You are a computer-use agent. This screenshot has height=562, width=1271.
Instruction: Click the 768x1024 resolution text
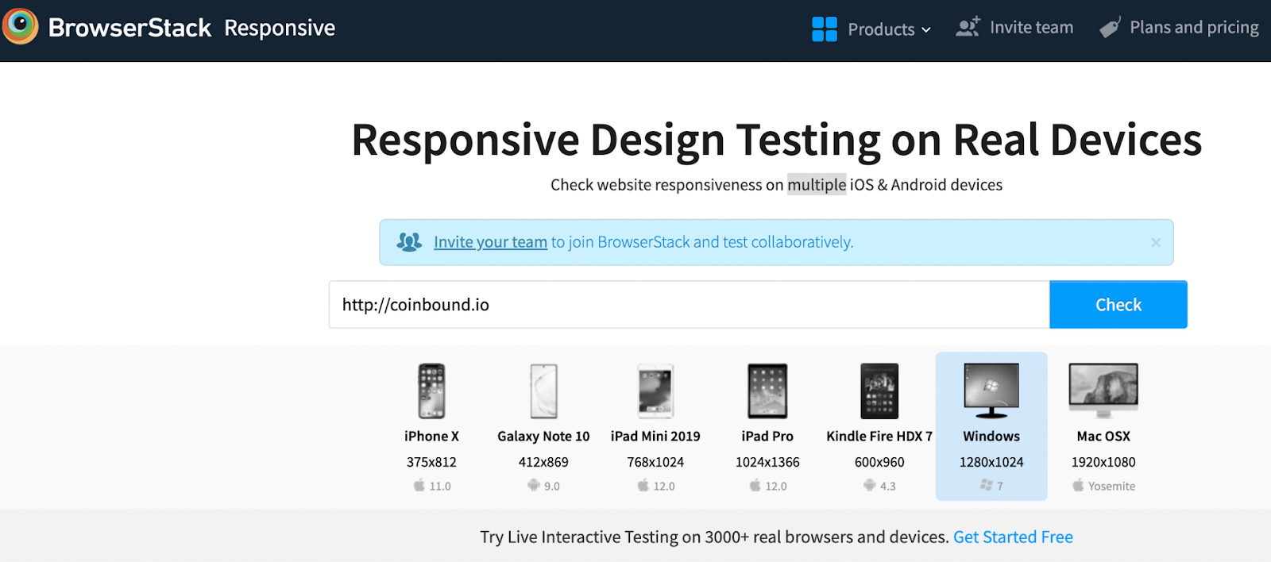(655, 462)
